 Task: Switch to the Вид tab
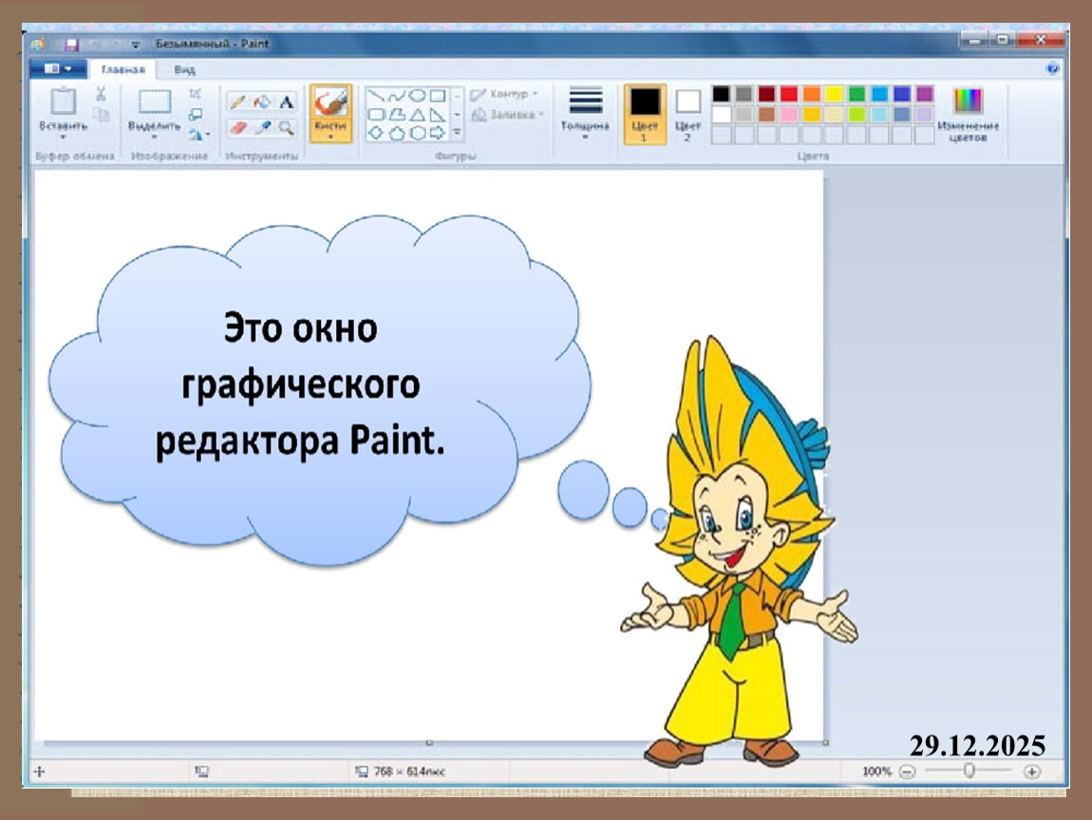(x=185, y=70)
